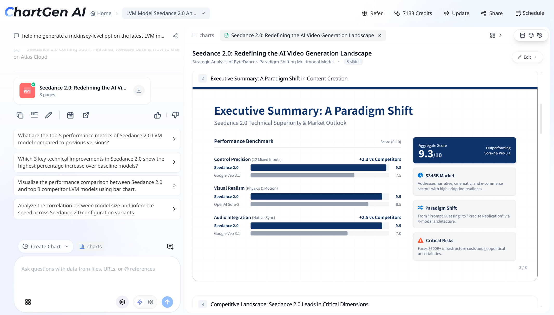
Task: Download the Seedance 2.0 PPT file
Action: pos(139,91)
